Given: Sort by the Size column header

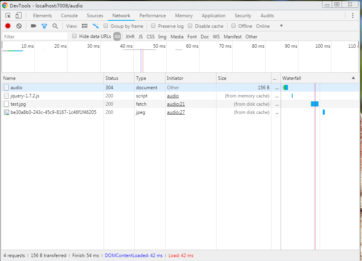Looking at the screenshot, I should tap(244, 78).
